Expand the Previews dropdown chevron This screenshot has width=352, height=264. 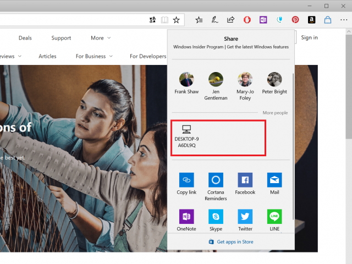tap(20, 56)
